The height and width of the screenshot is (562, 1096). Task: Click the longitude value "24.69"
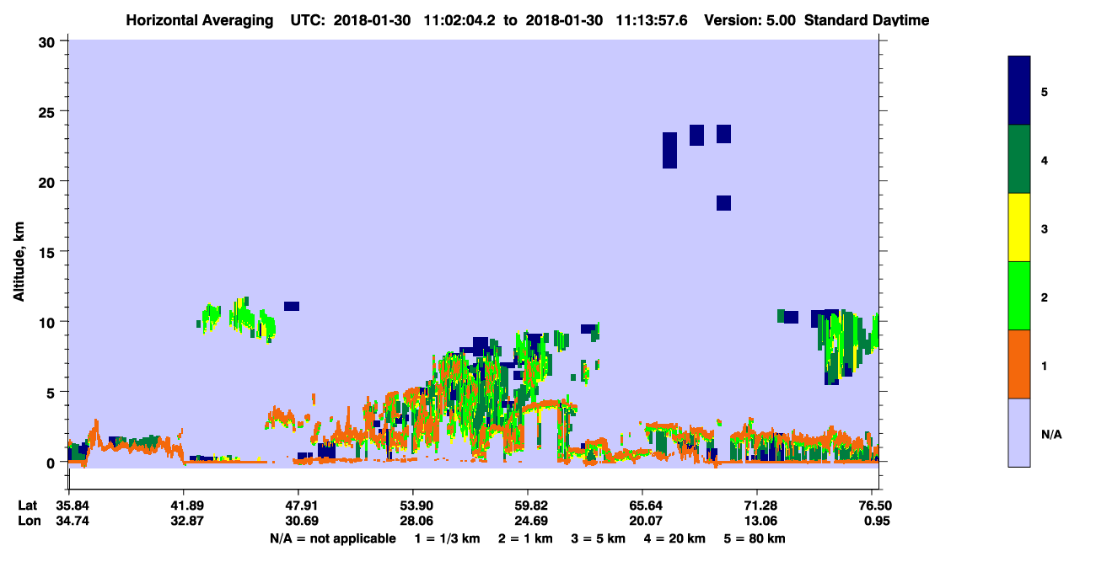pyautogui.click(x=527, y=521)
